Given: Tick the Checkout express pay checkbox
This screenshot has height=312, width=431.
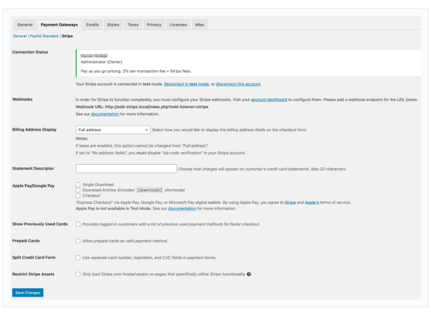Looking at the screenshot, I should point(78,195).
